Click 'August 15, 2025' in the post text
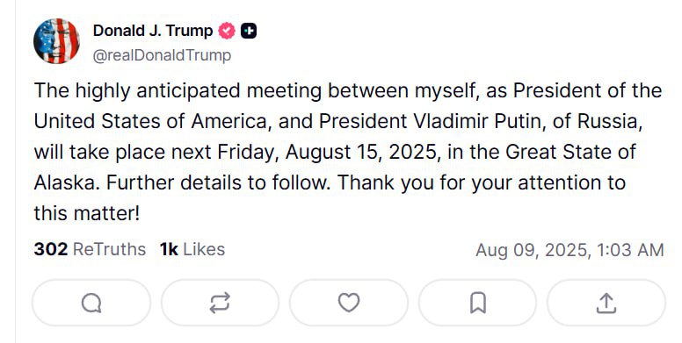The height and width of the screenshot is (343, 682). [363, 152]
